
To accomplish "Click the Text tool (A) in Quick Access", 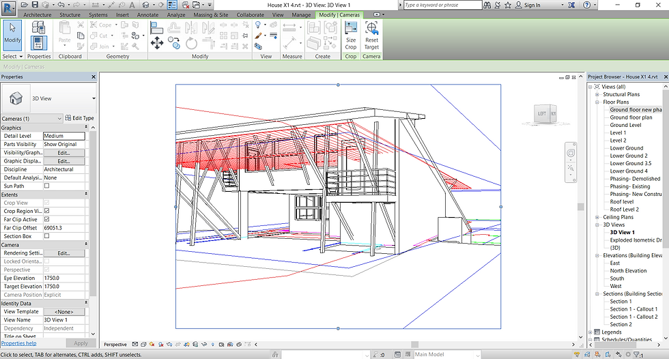I will [x=132, y=5].
